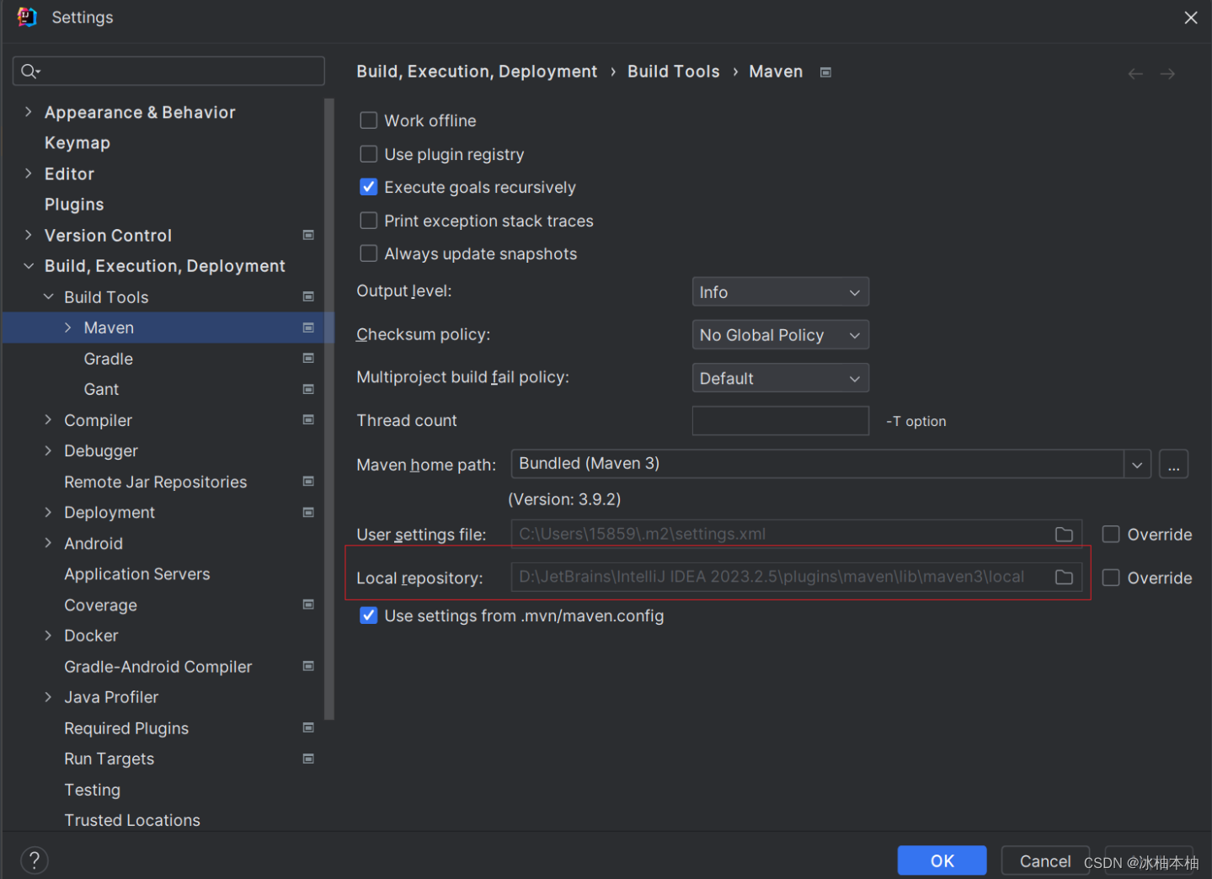The height and width of the screenshot is (879, 1212).
Task: Check Override for Local repository
Action: (1111, 578)
